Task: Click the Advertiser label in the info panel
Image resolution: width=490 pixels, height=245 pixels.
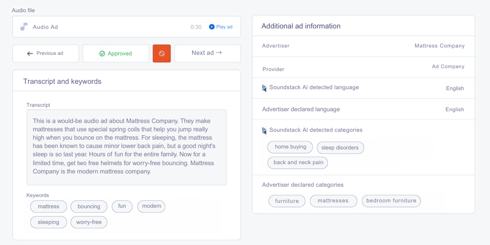Action: [275, 46]
